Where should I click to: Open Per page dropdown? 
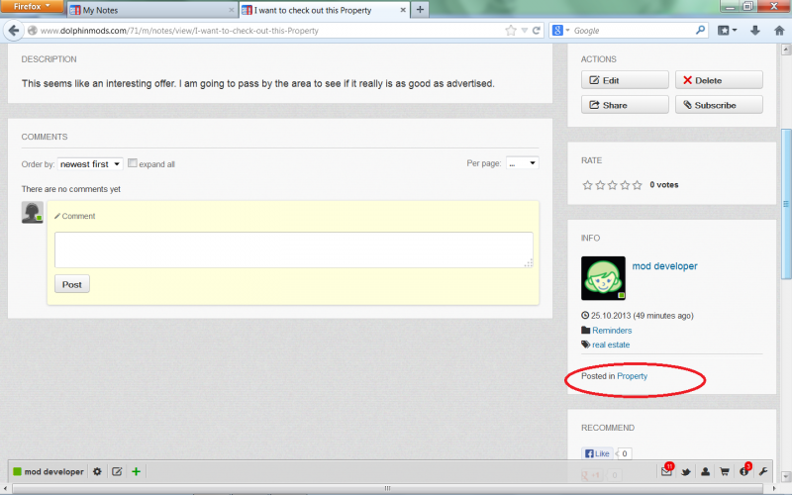click(x=523, y=163)
